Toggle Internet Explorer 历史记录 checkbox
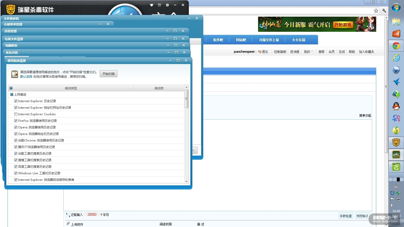 16,101
